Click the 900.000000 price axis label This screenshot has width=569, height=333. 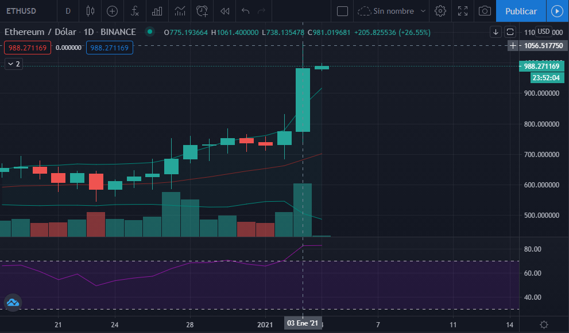pyautogui.click(x=541, y=93)
